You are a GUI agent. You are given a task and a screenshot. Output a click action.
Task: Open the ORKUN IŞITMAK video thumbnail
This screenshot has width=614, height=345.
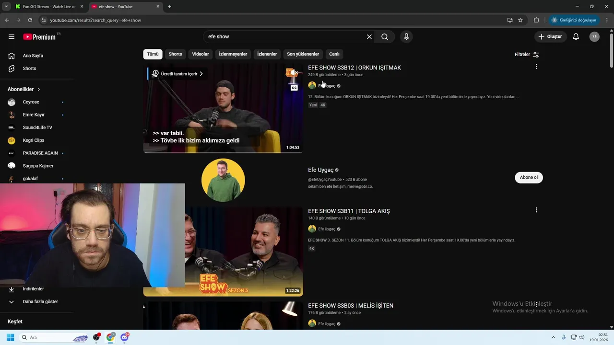(223, 109)
